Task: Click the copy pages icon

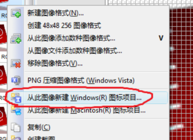Action: click(15, 127)
